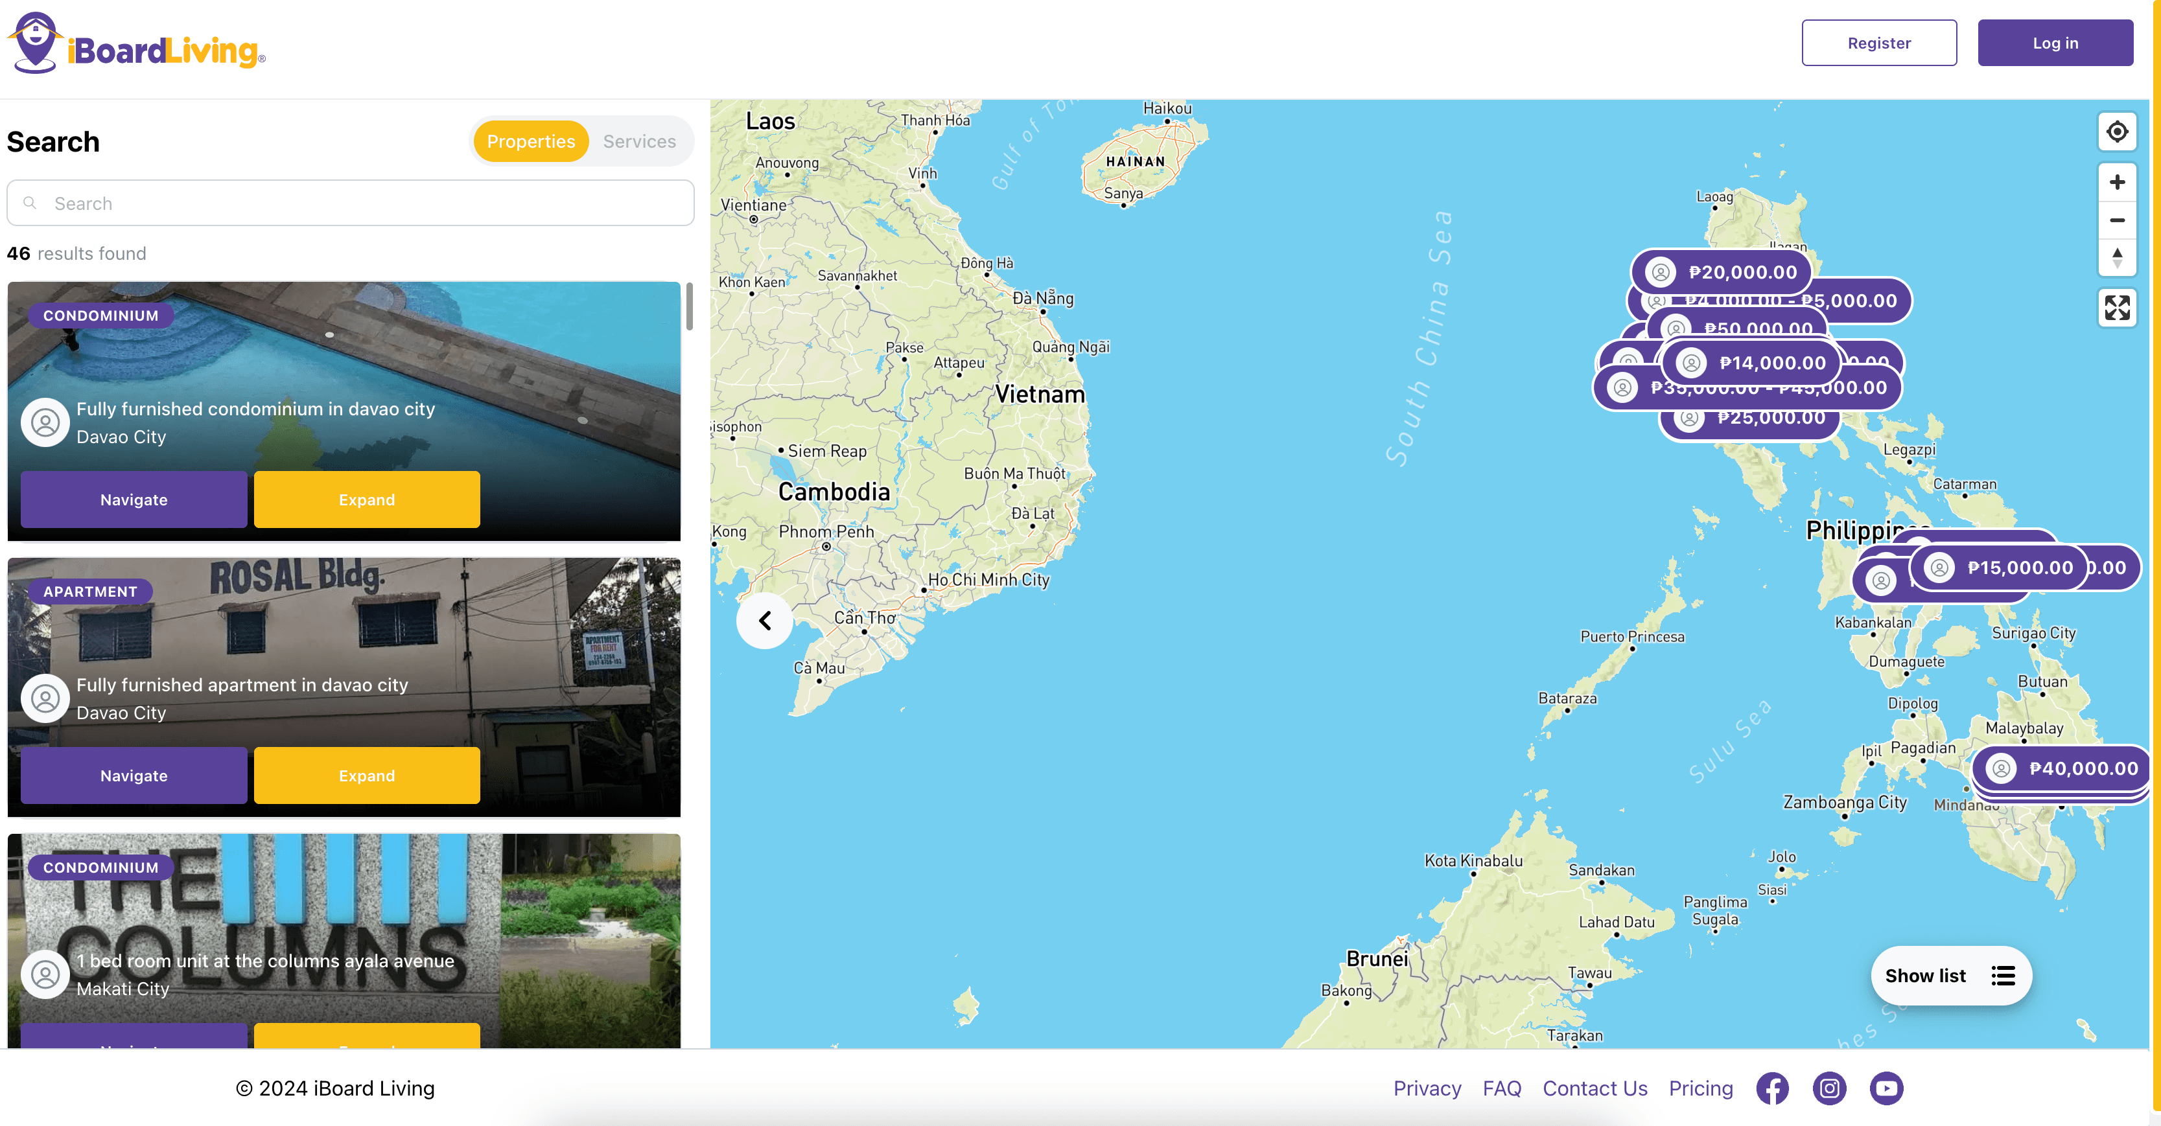The height and width of the screenshot is (1126, 2161).
Task: Click the results list scrollbar
Action: pos(690,306)
